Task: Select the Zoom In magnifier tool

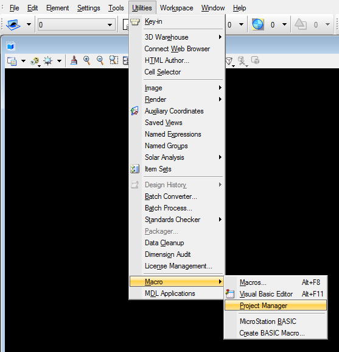Action: click(87, 60)
